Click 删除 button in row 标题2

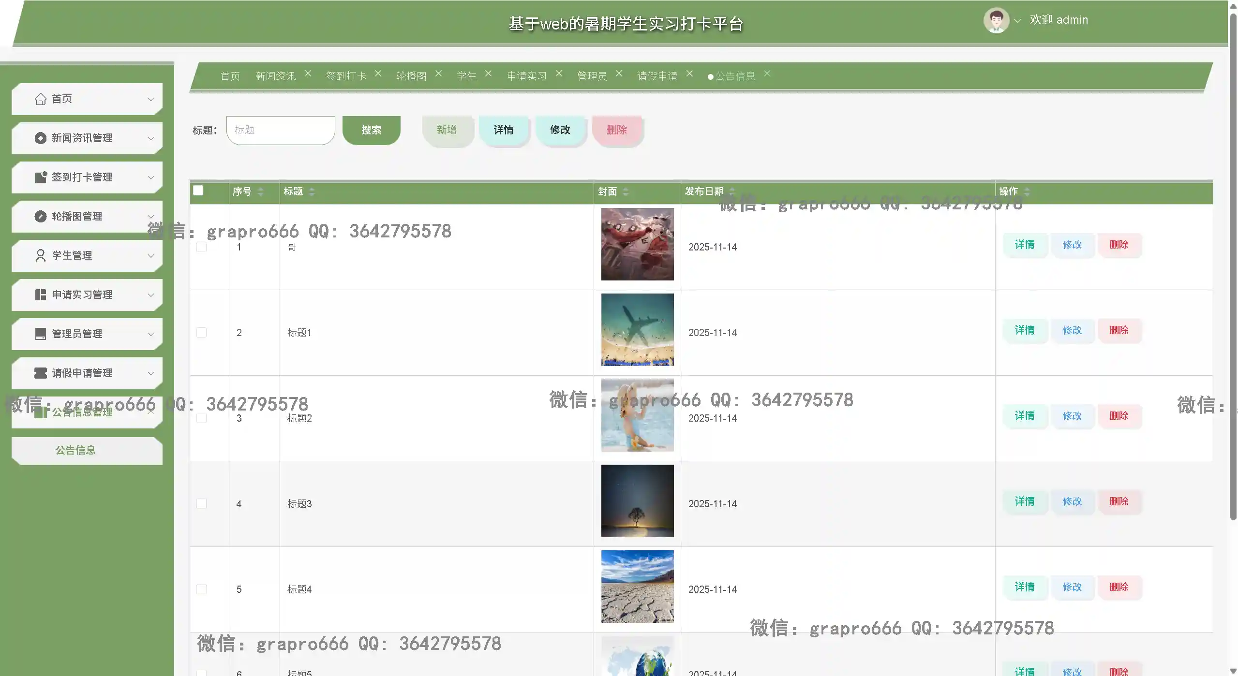point(1119,416)
